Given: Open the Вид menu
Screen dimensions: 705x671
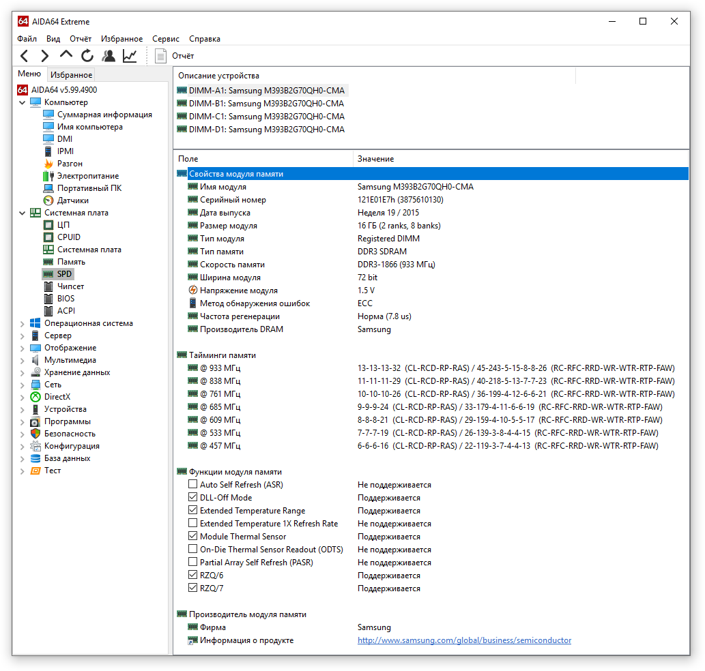Looking at the screenshot, I should [53, 39].
